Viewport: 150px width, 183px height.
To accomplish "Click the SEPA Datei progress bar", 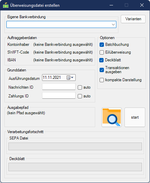I will [x=75, y=146].
